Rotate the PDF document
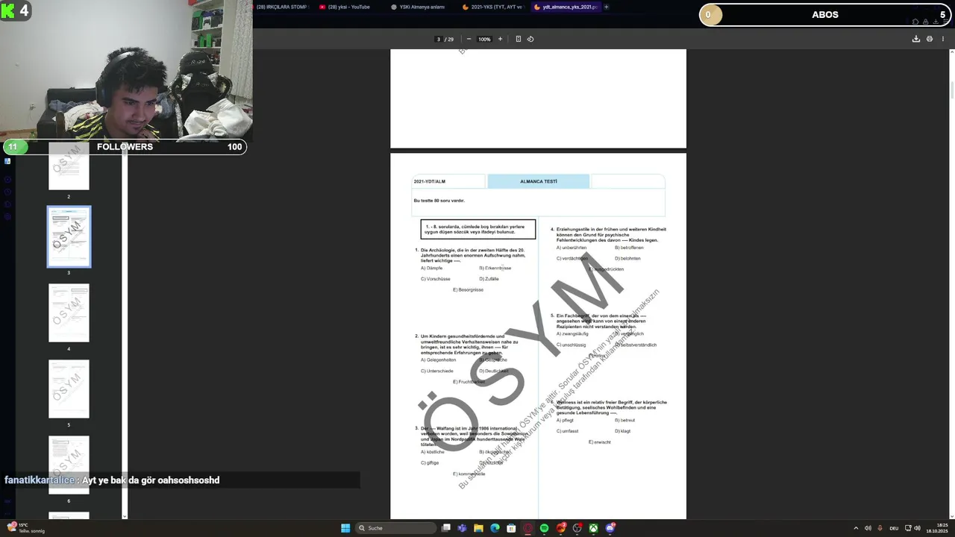Image resolution: width=955 pixels, height=537 pixels. click(x=530, y=39)
